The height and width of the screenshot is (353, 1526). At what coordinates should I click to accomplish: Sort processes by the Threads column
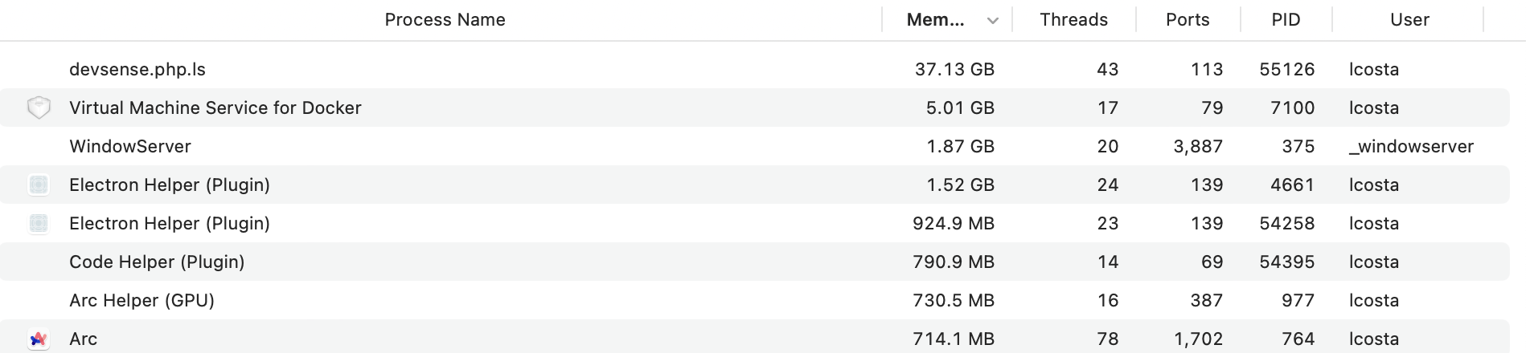coord(1073,20)
